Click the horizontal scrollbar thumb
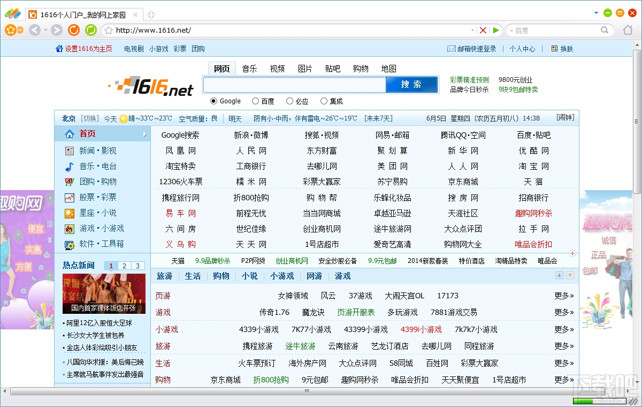 coord(307,391)
